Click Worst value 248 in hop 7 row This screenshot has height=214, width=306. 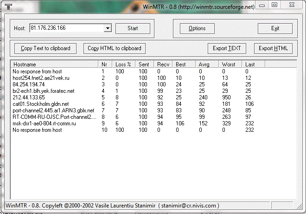click(226, 110)
